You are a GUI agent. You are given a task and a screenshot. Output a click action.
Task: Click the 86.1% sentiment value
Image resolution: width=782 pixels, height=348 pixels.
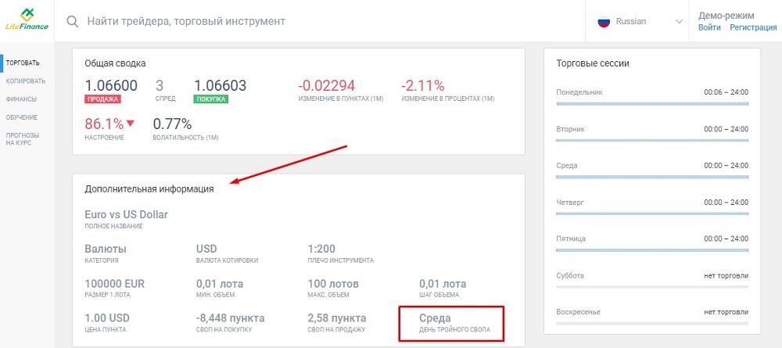(x=104, y=123)
